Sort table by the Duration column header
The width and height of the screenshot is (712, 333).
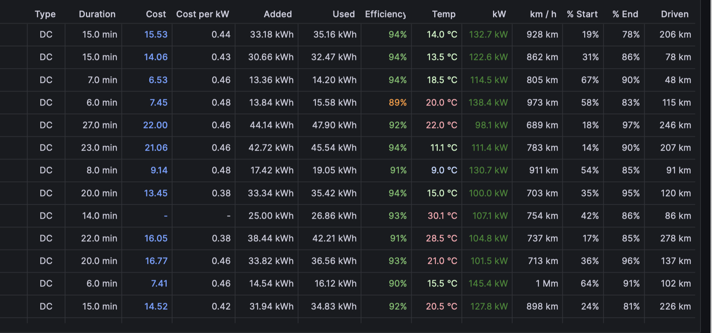(x=97, y=14)
